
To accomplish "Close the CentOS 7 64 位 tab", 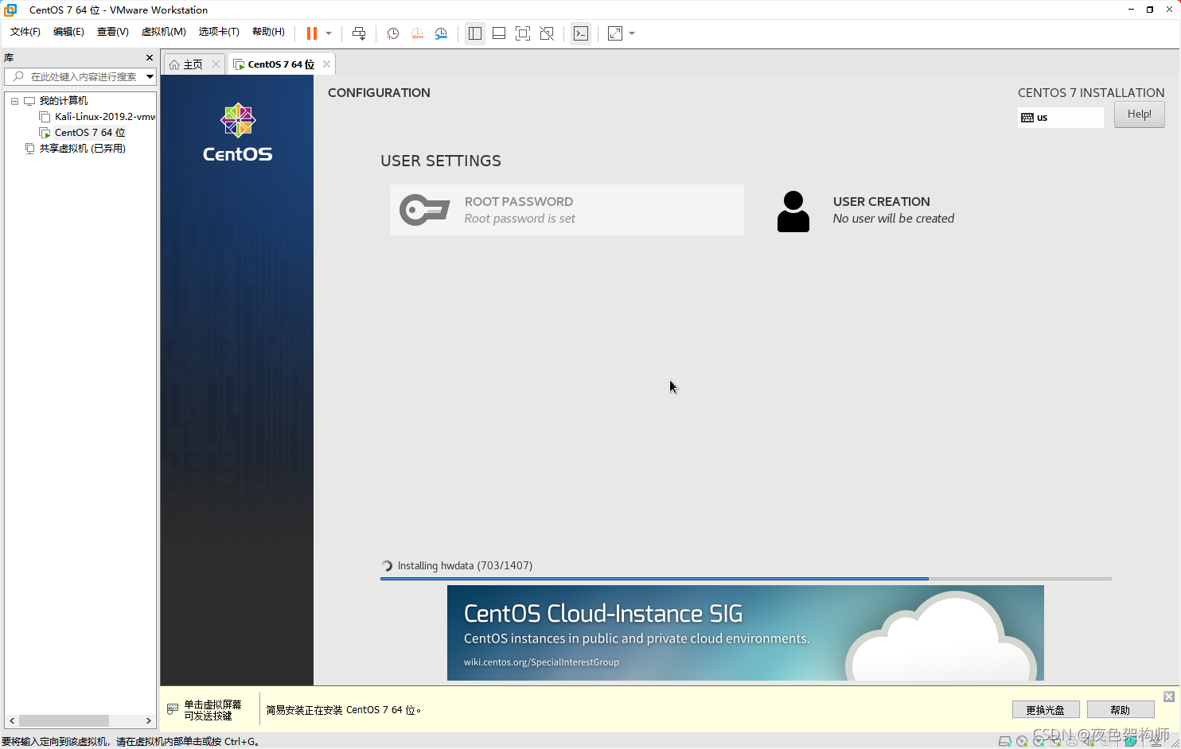I will click(x=326, y=64).
